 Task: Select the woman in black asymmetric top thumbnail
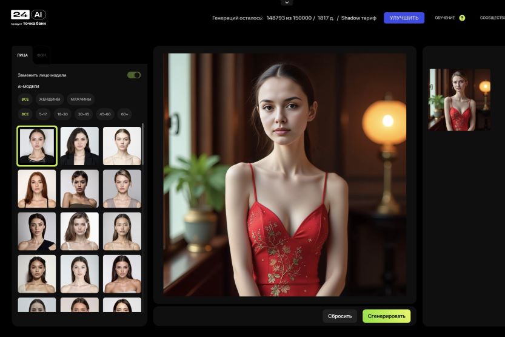(x=37, y=231)
